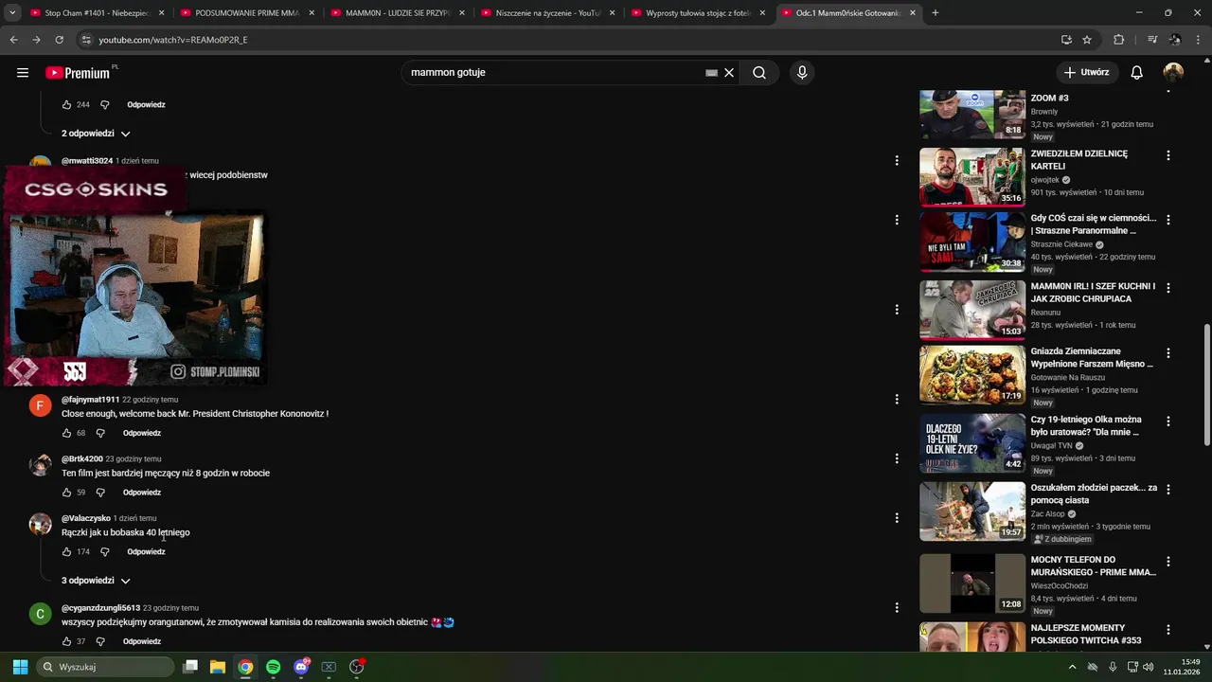The width and height of the screenshot is (1212, 682).
Task: Open File Explorer from the taskbar
Action: tap(218, 667)
